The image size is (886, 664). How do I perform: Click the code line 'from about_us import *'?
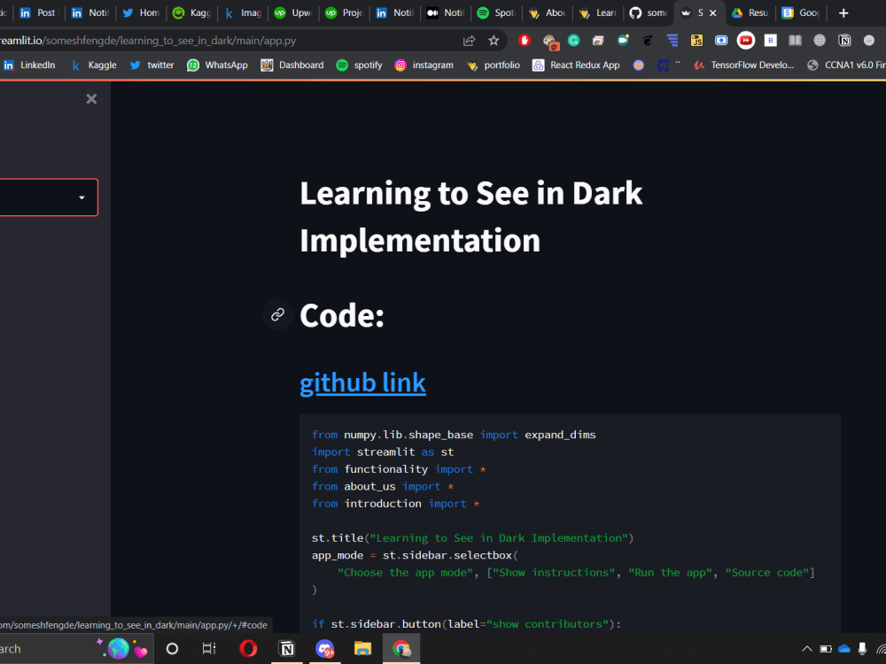coord(383,486)
